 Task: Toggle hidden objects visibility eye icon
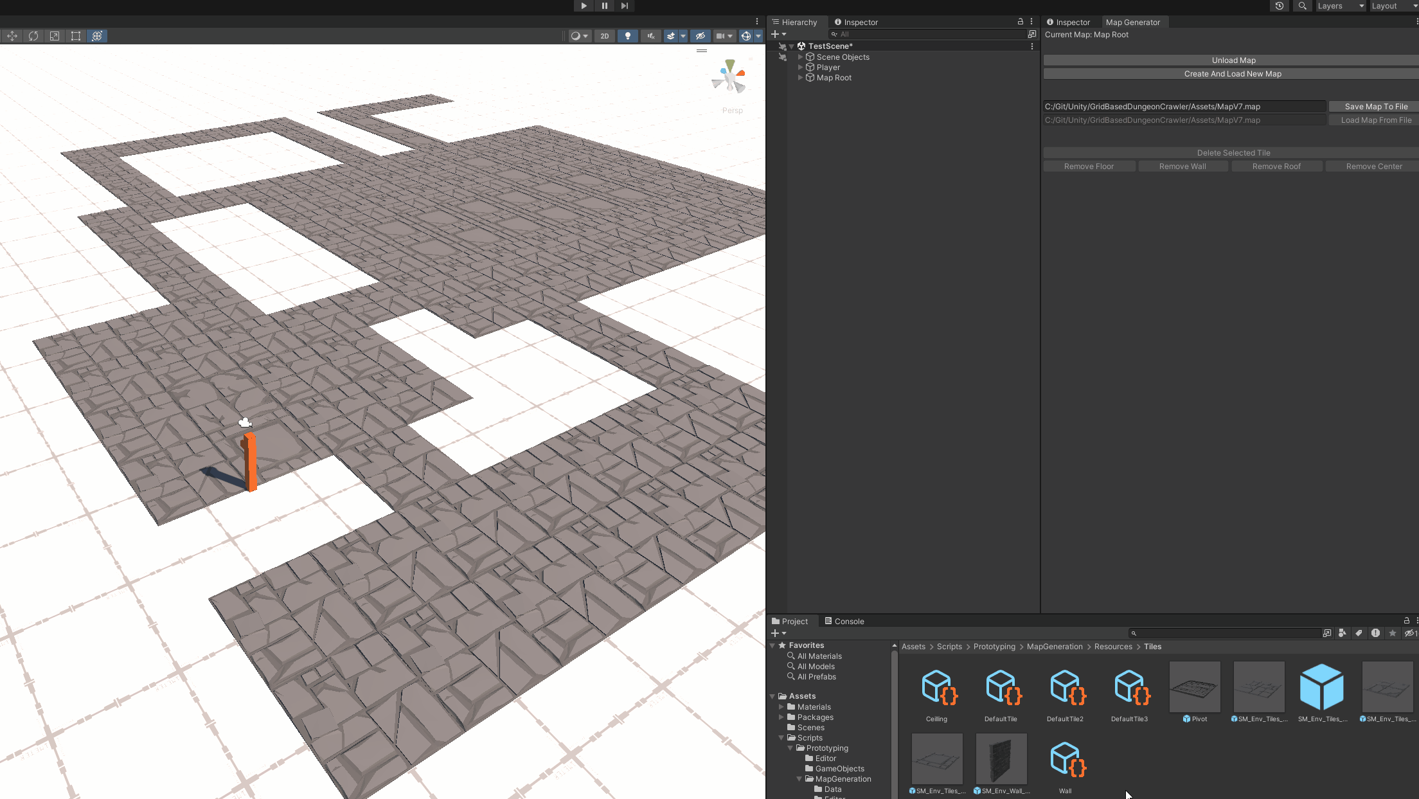pyautogui.click(x=701, y=36)
